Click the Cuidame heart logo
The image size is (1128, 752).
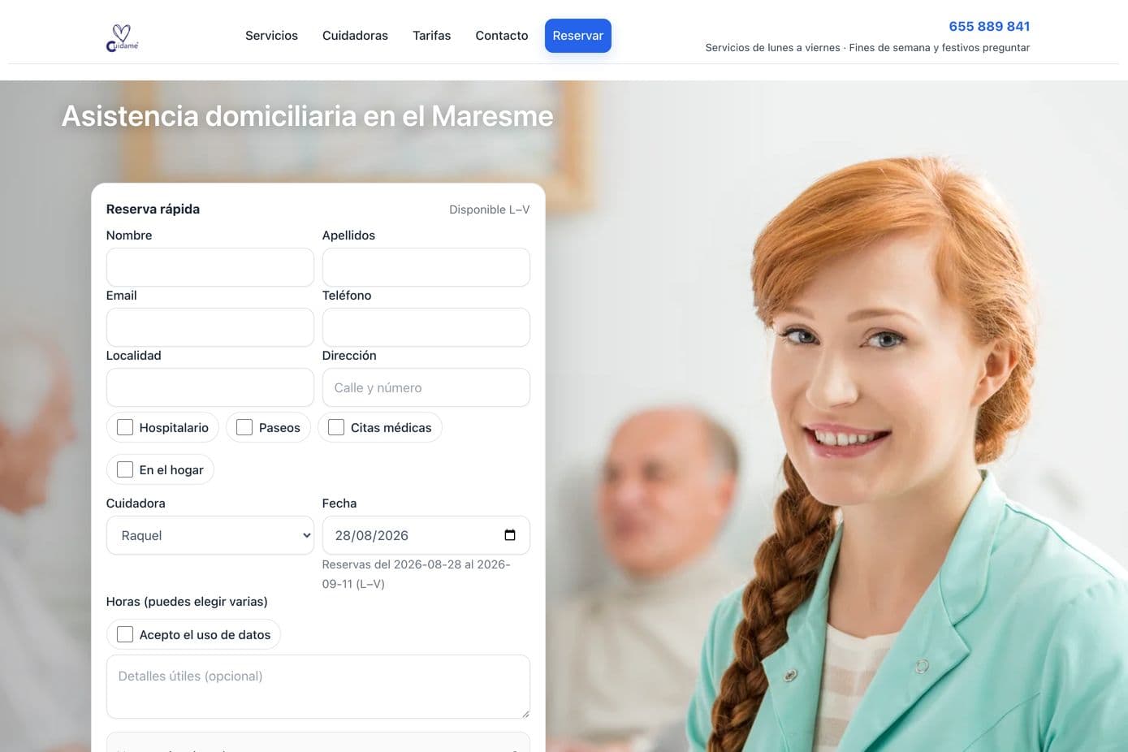tap(122, 37)
